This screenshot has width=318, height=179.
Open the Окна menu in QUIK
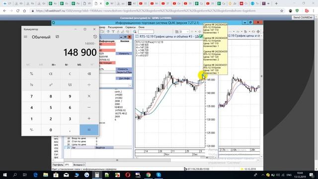[x=141, y=27]
